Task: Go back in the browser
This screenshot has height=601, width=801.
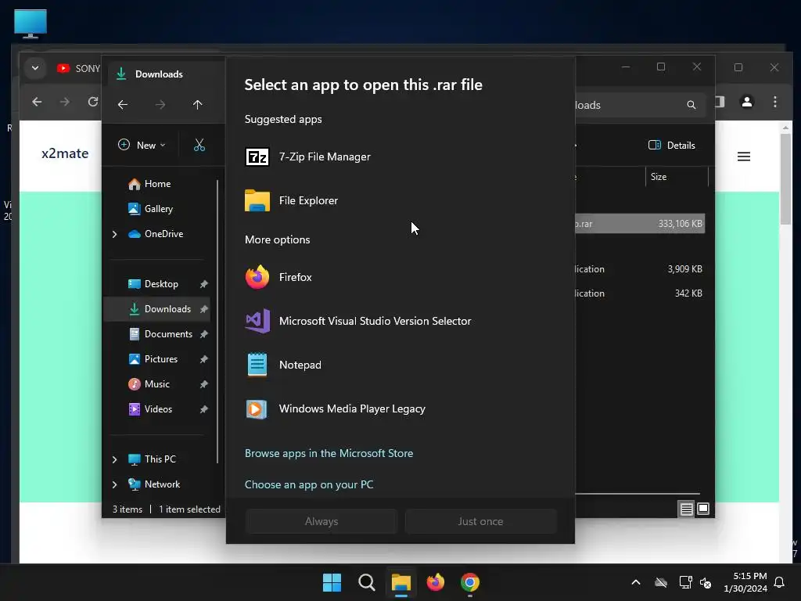Action: 37,102
